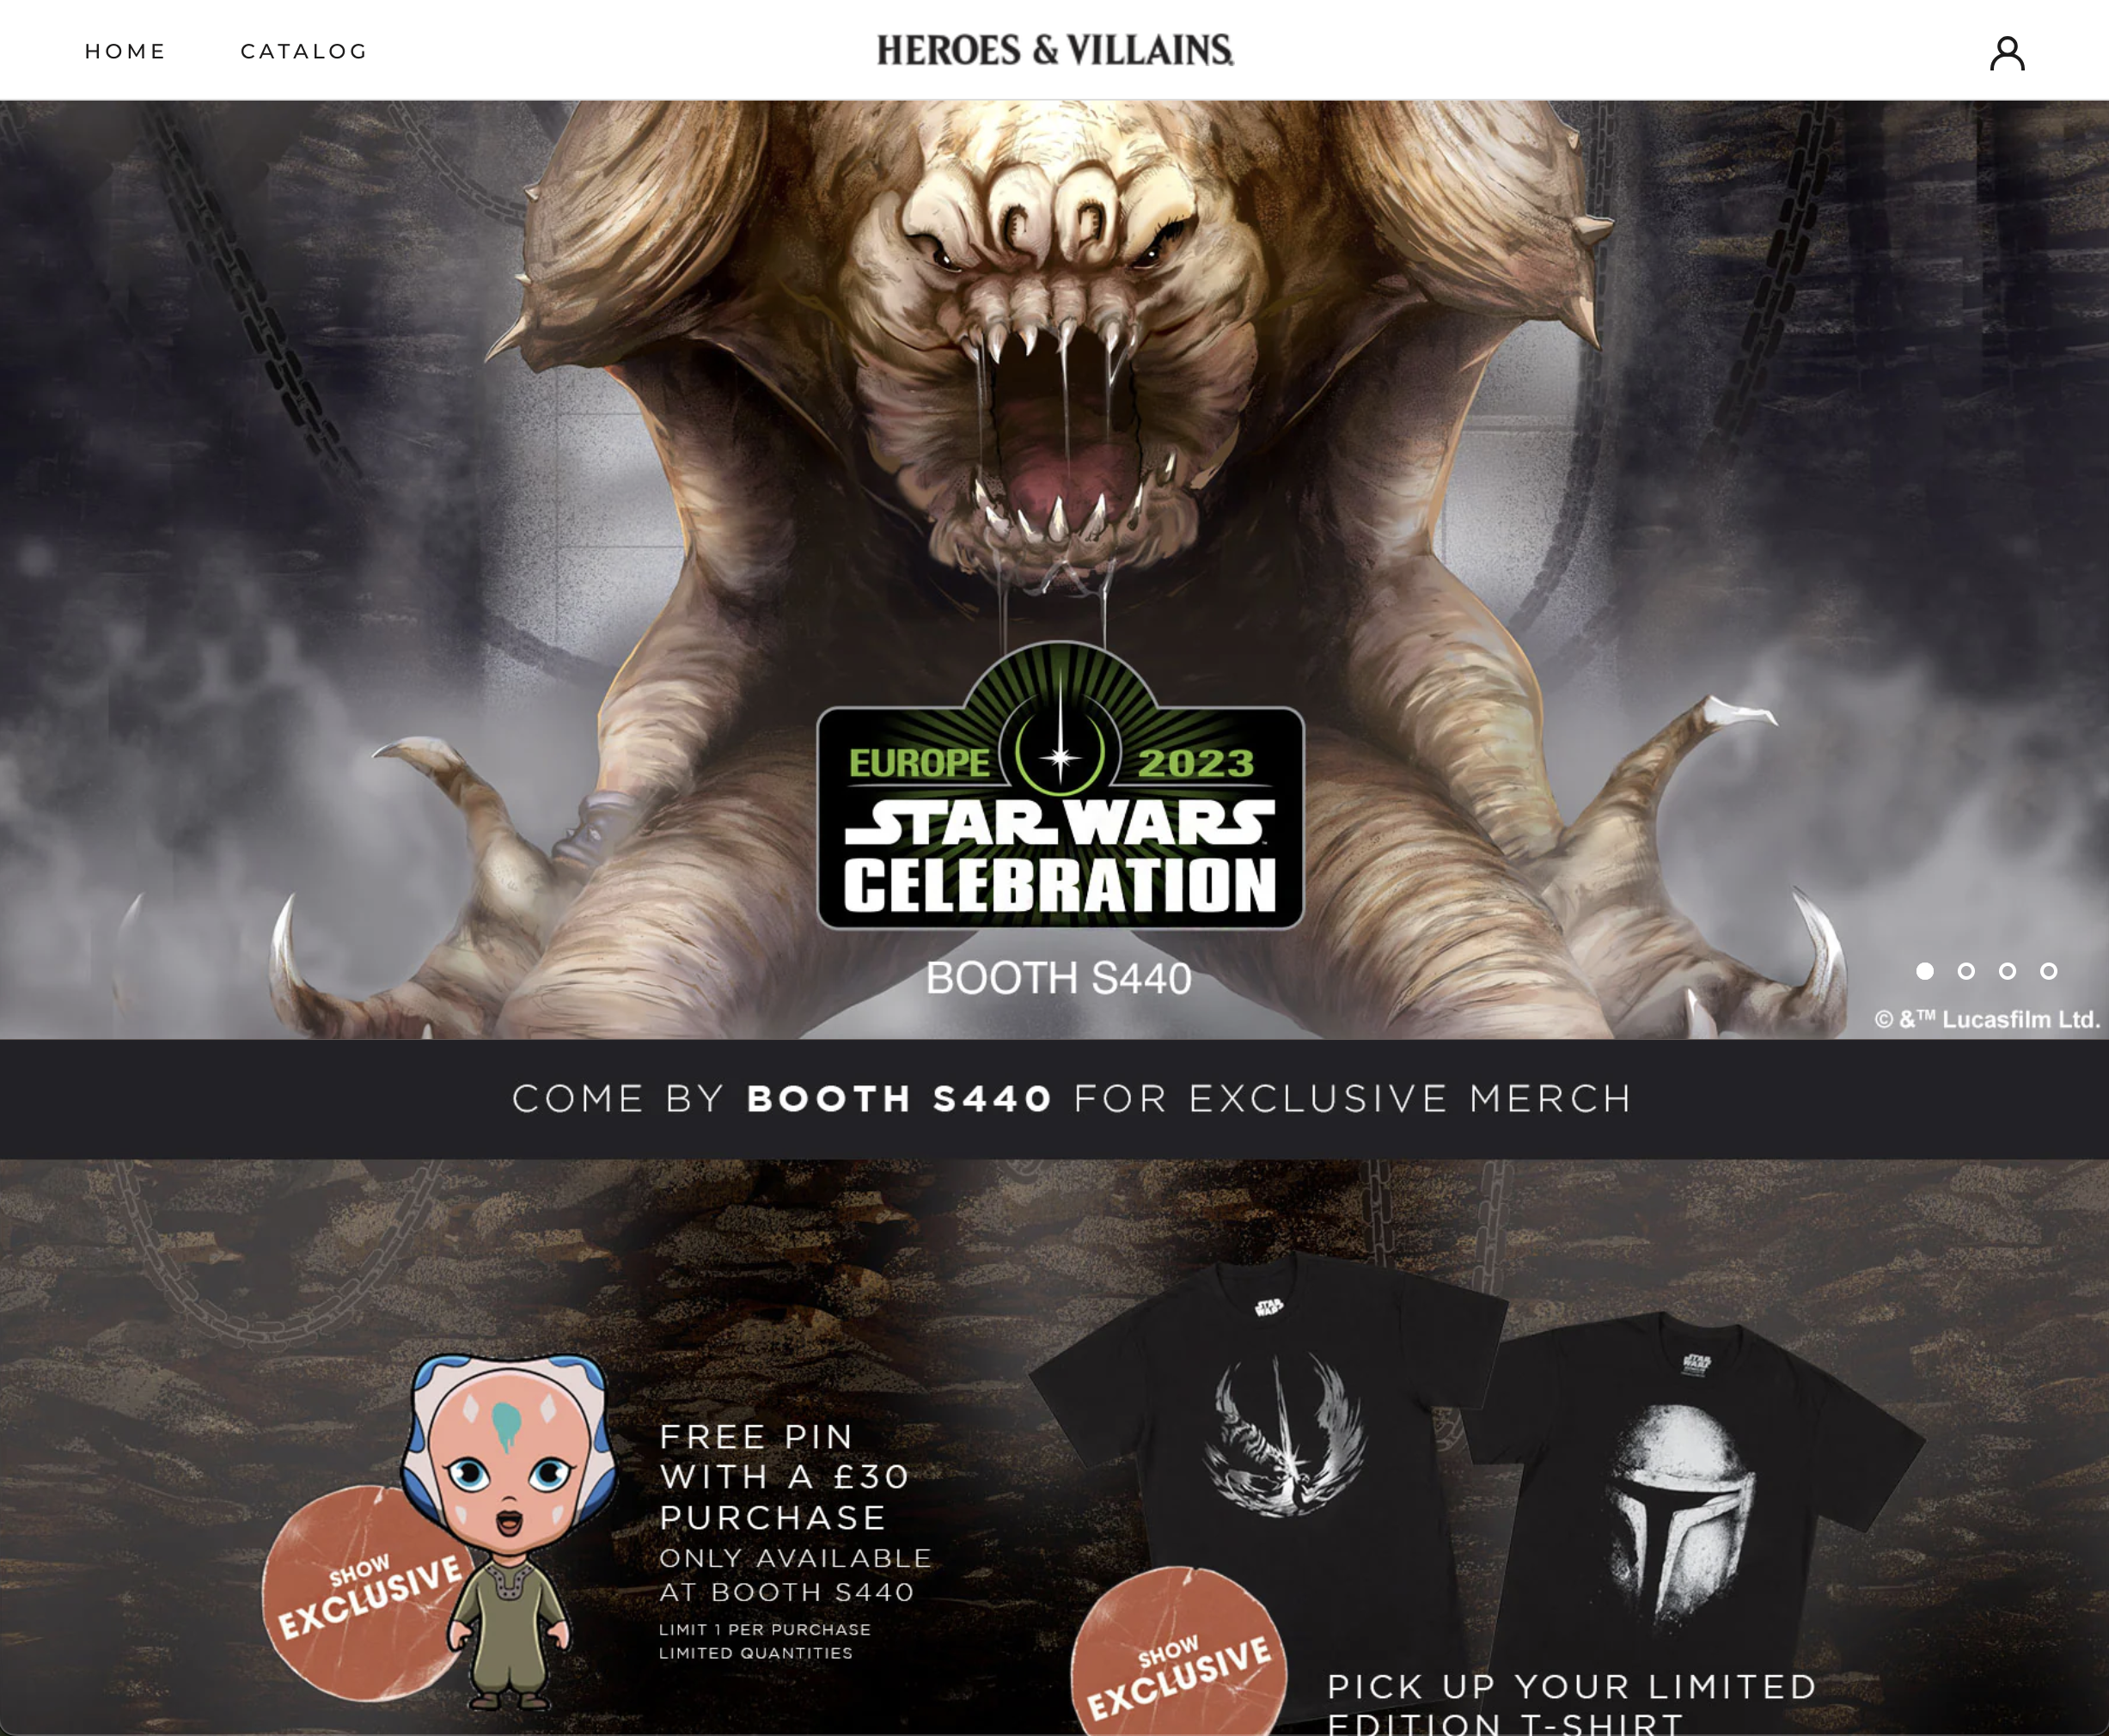
Task: Click the Free Pin With £30 Purchase text
Action: click(x=784, y=1476)
